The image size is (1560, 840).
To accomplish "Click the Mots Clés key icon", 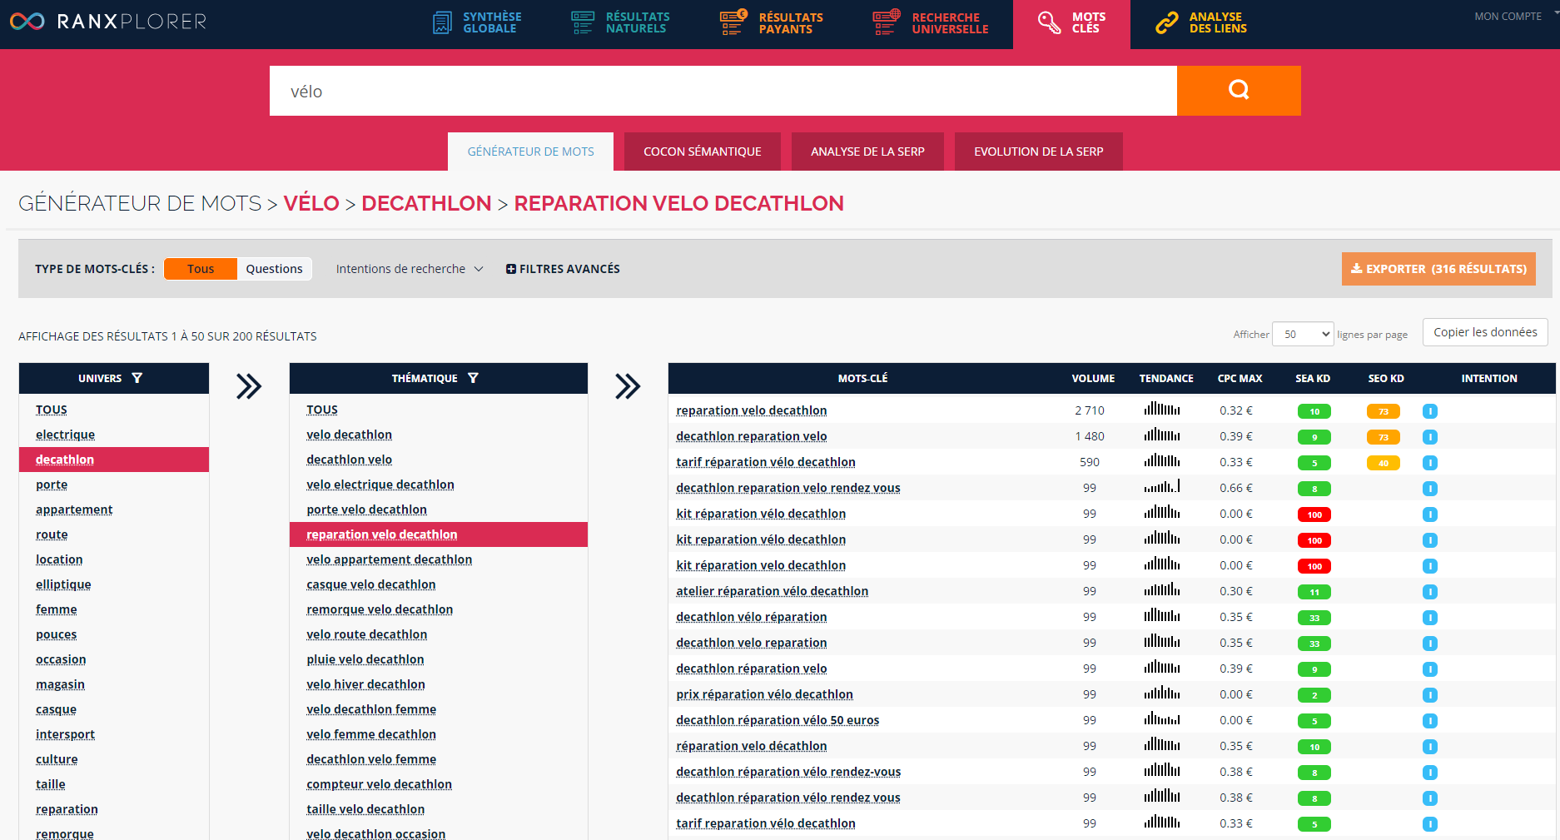I will pyautogui.click(x=1049, y=22).
